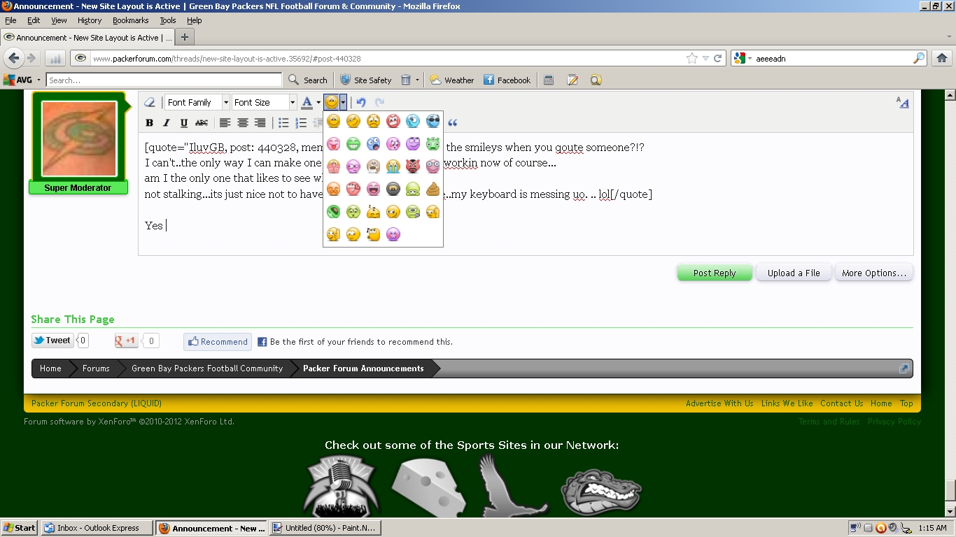Undo the last edit in the editor
Screen dimensions: 956x537
tap(362, 102)
